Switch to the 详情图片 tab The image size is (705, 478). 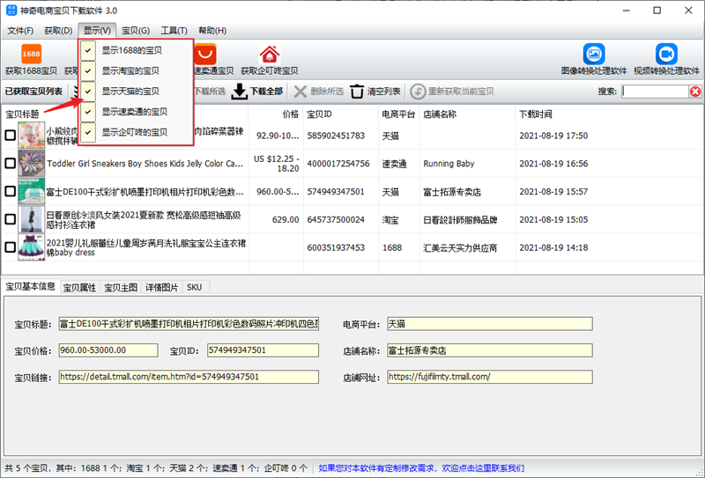tap(162, 288)
